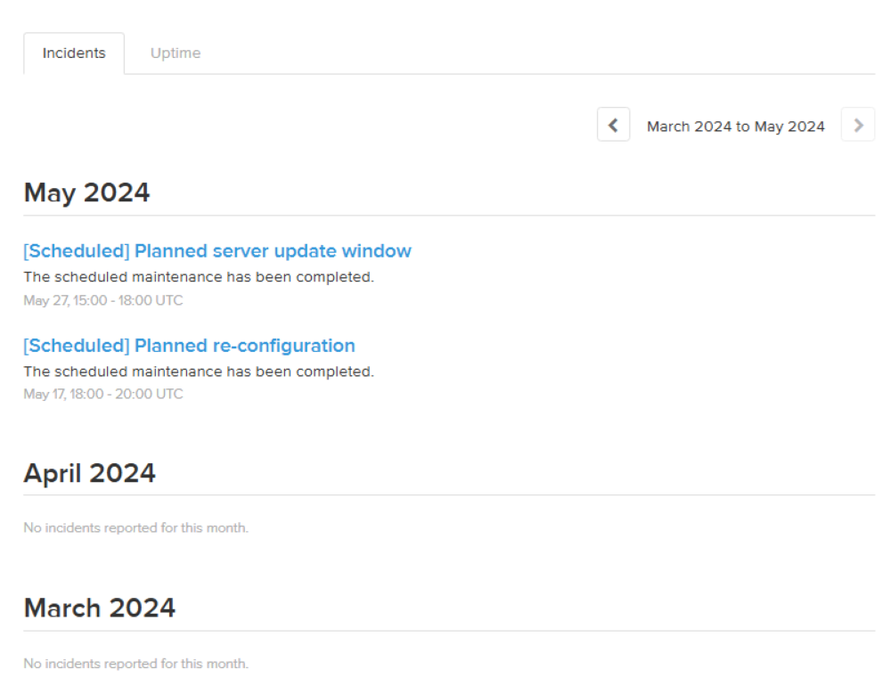
Task: Click April's no incidents reported message
Action: click(x=135, y=528)
